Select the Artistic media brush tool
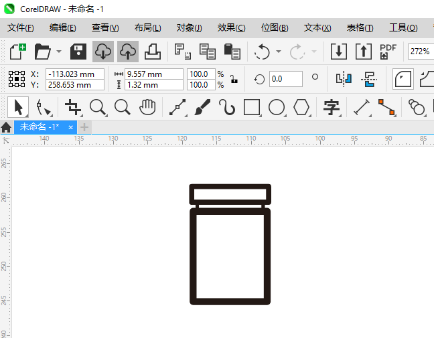The width and height of the screenshot is (434, 338). pos(202,107)
